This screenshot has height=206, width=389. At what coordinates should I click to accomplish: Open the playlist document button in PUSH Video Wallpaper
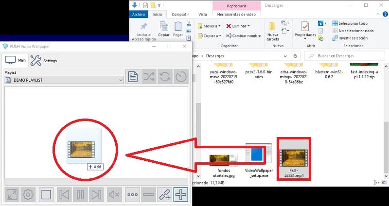[x=133, y=77]
